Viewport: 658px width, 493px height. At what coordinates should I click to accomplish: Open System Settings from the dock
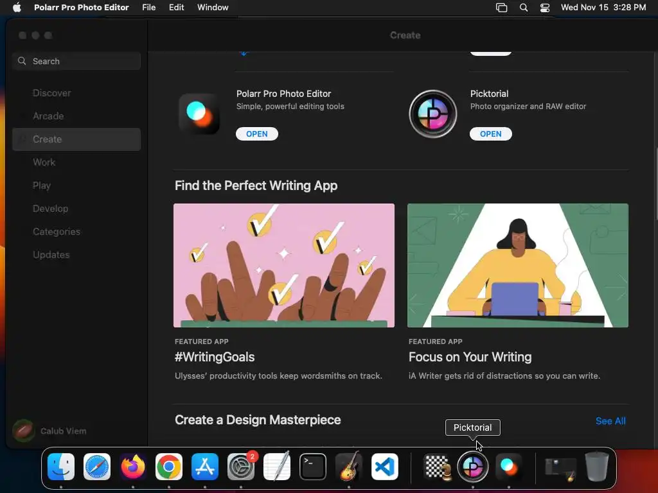click(241, 467)
